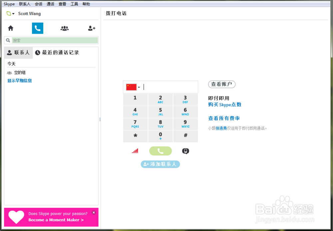Click the Scott Wang profile name
Screen dimensions: 333x231
coord(29,14)
